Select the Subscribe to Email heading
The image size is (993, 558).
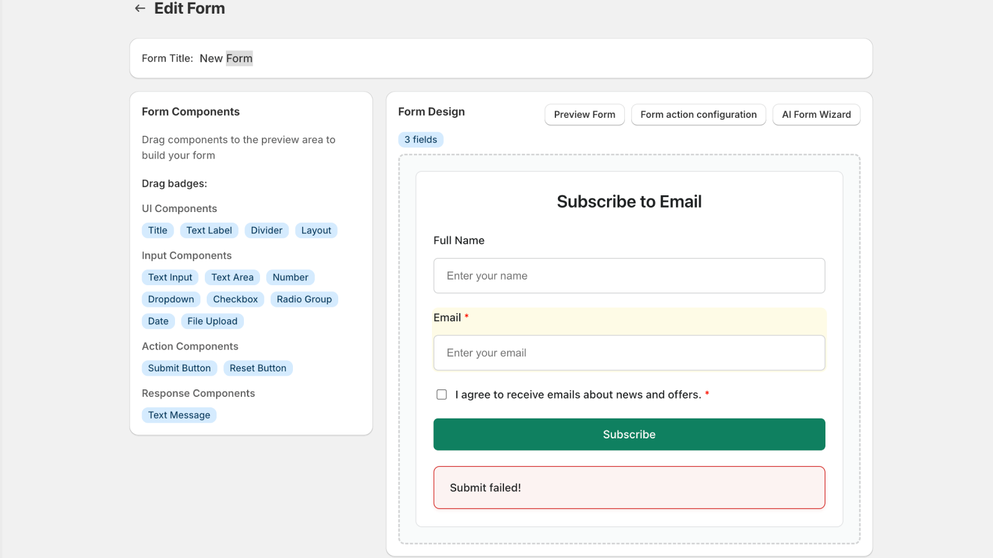[x=629, y=201]
